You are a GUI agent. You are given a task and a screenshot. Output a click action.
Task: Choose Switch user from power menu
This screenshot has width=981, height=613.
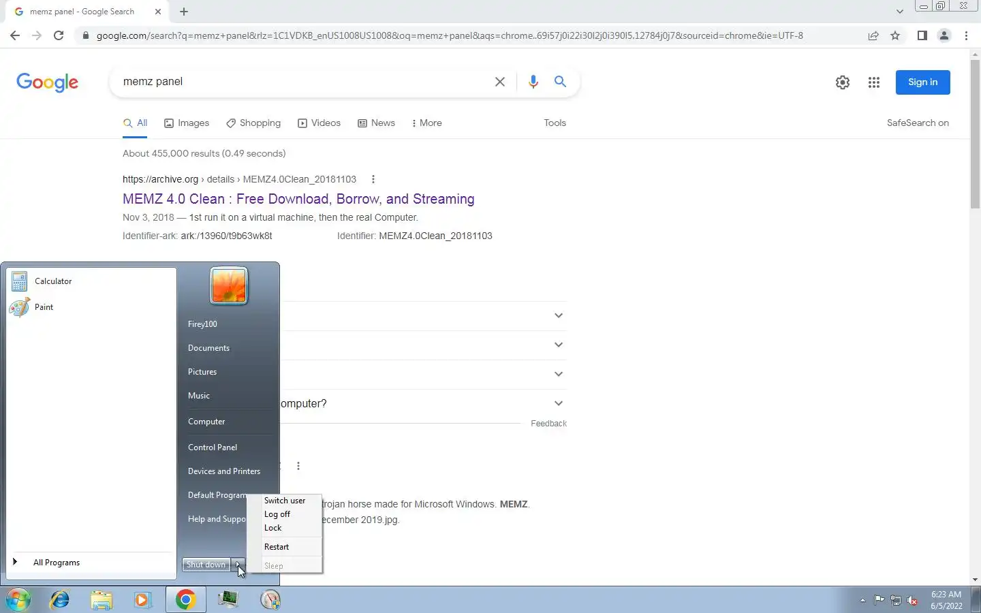(285, 501)
